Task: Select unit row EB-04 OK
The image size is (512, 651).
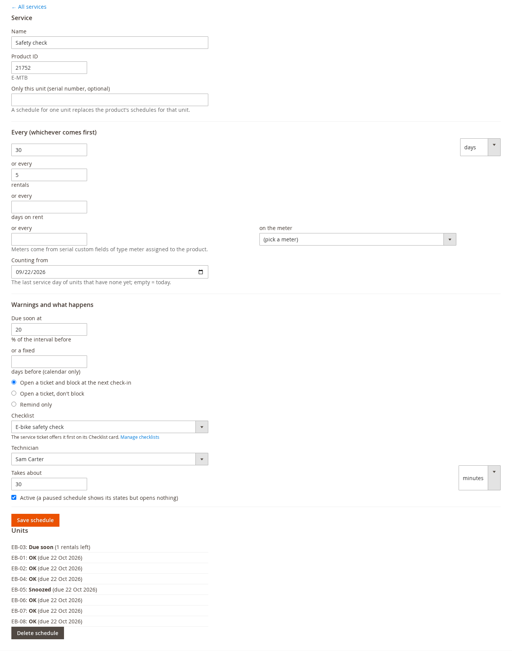Action: 110,579
